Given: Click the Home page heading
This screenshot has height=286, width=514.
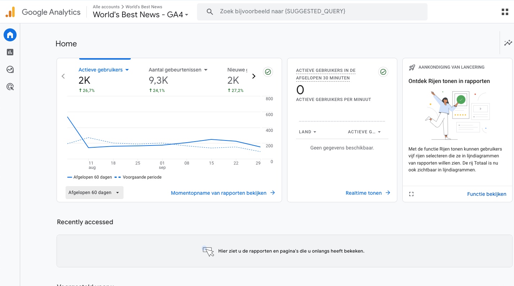Looking at the screenshot, I should click(x=66, y=44).
